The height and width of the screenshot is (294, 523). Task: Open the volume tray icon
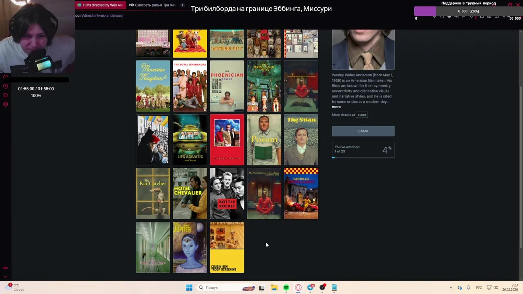pos(496,287)
